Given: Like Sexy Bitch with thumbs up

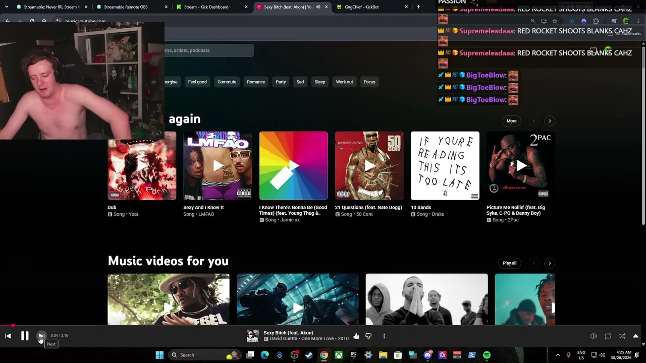Looking at the screenshot, I should point(356,336).
